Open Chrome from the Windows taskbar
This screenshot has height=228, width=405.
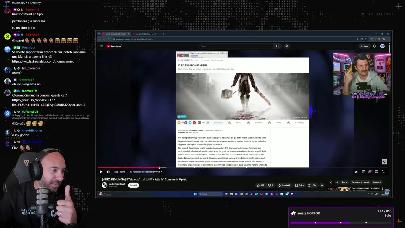click(241, 194)
